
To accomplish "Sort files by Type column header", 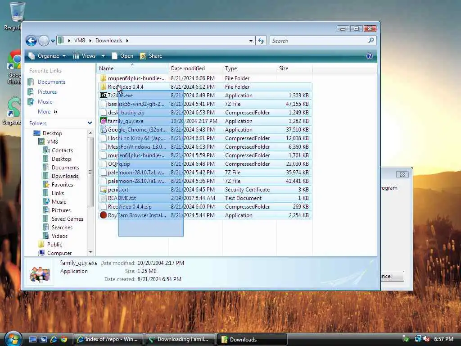I will pos(249,68).
